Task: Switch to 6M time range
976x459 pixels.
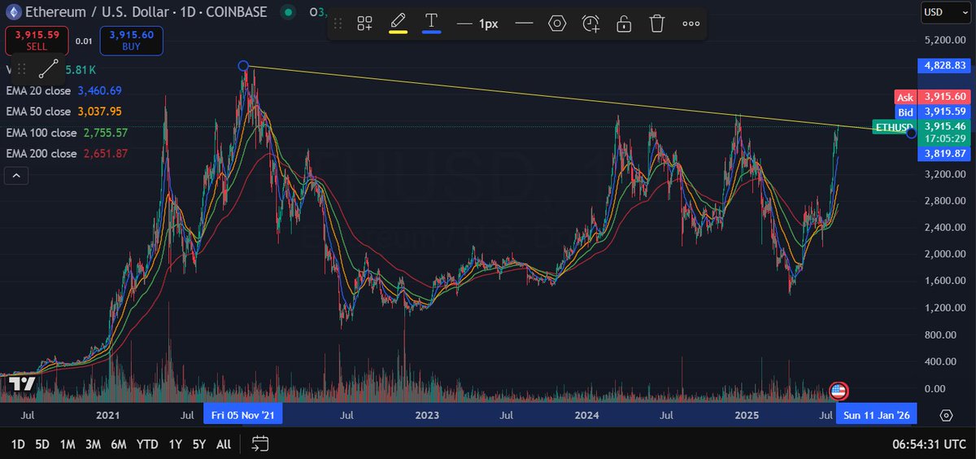Action: (x=119, y=444)
